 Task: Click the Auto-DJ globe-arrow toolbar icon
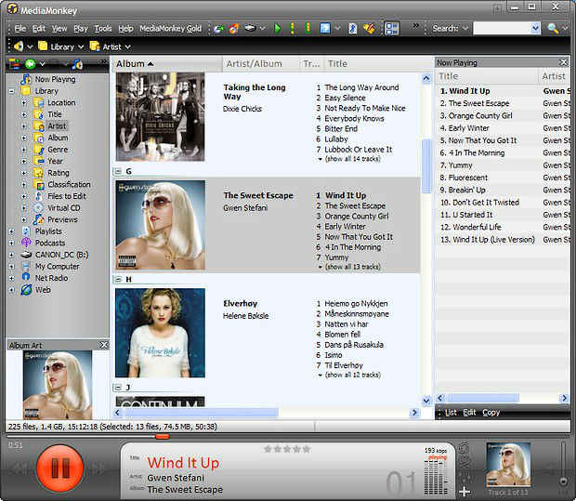[x=219, y=28]
